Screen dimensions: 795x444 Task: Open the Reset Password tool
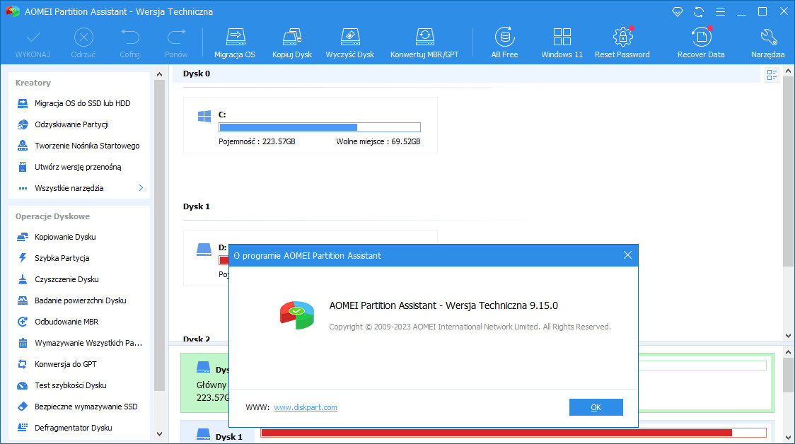click(x=622, y=43)
